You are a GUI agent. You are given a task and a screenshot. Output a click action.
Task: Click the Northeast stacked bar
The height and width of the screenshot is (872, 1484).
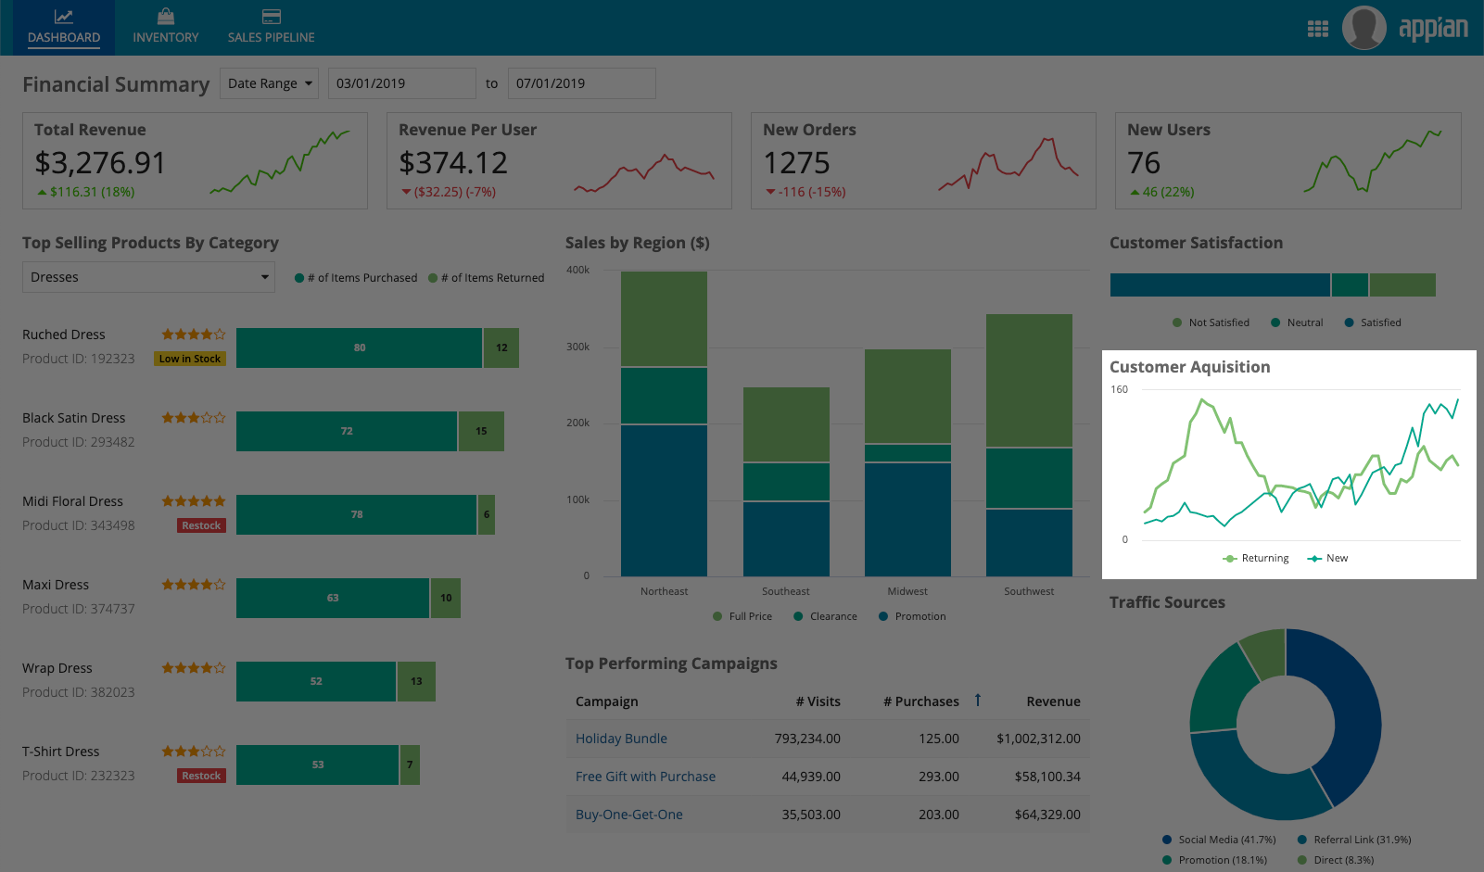[x=664, y=423]
